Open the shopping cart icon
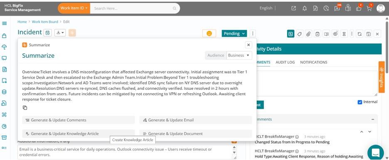This screenshot has height=160, width=389. [x=369, y=8]
